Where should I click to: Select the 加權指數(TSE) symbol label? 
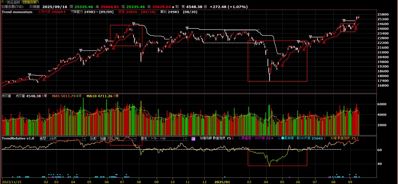tap(12, 7)
